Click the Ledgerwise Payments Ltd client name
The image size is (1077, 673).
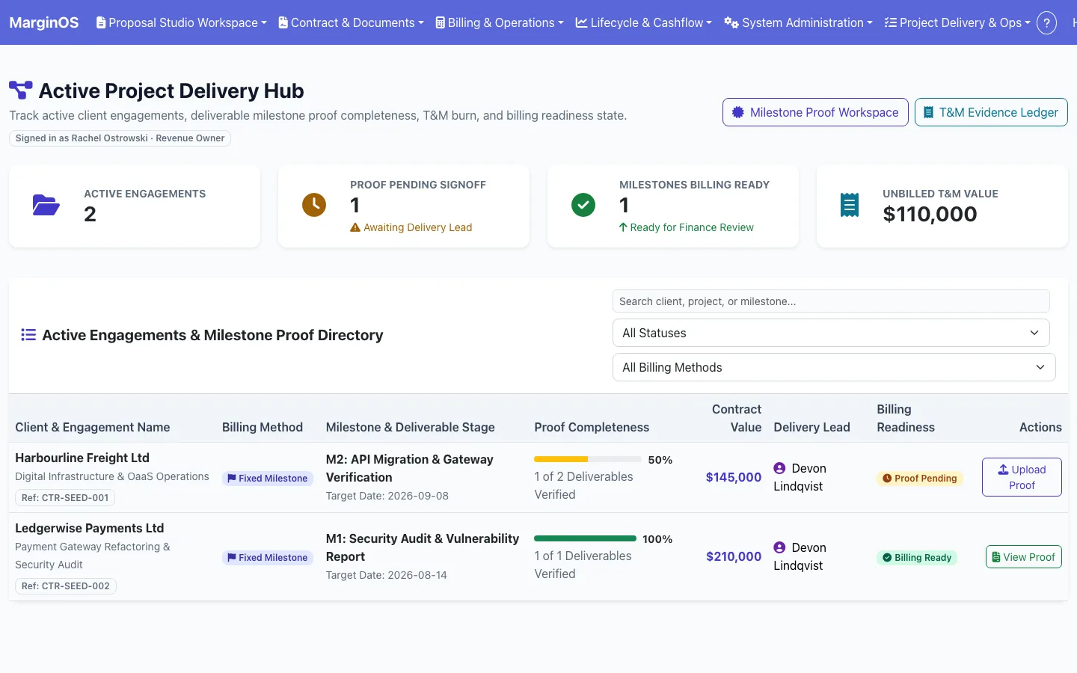[x=90, y=528]
